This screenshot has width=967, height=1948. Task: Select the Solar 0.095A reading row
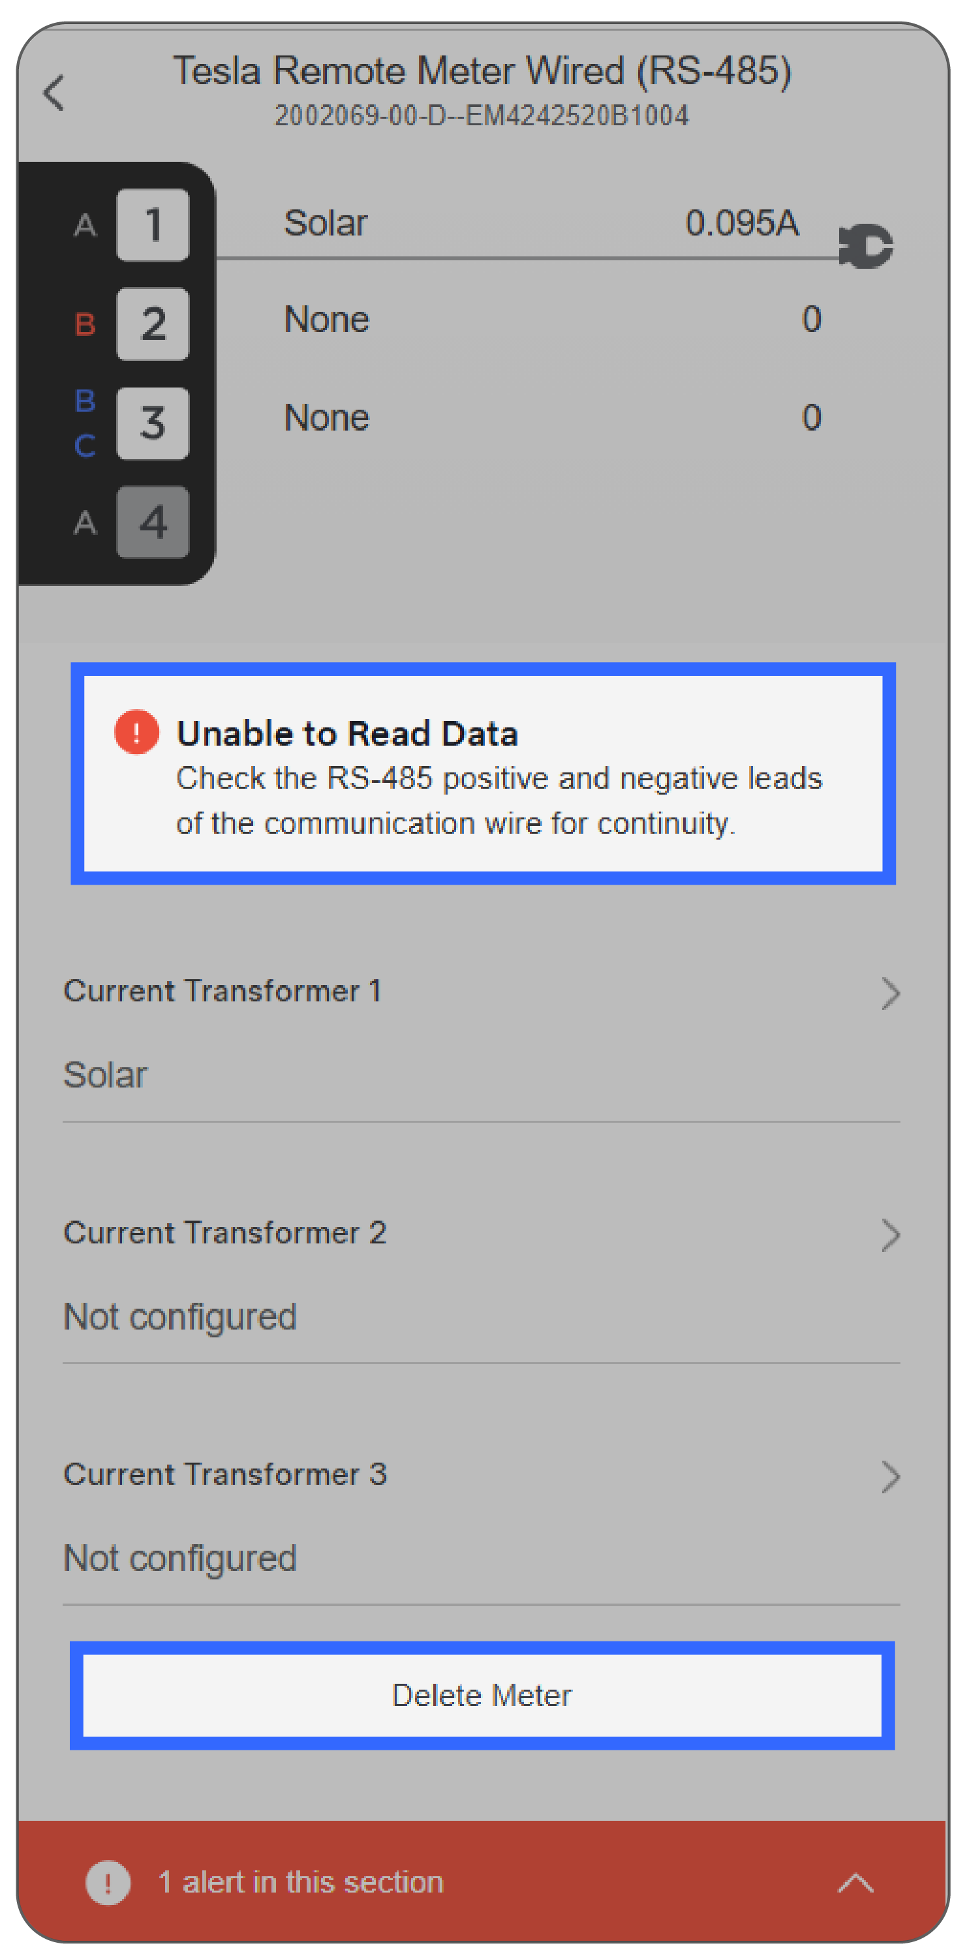point(540,223)
